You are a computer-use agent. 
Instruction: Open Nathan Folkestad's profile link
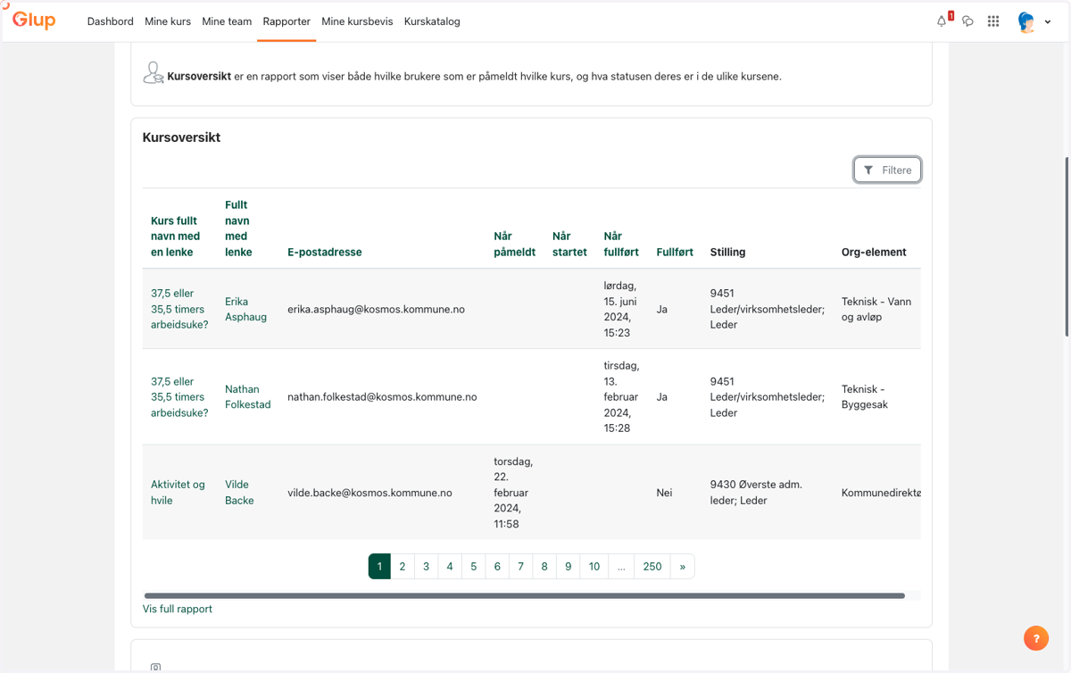[247, 397]
